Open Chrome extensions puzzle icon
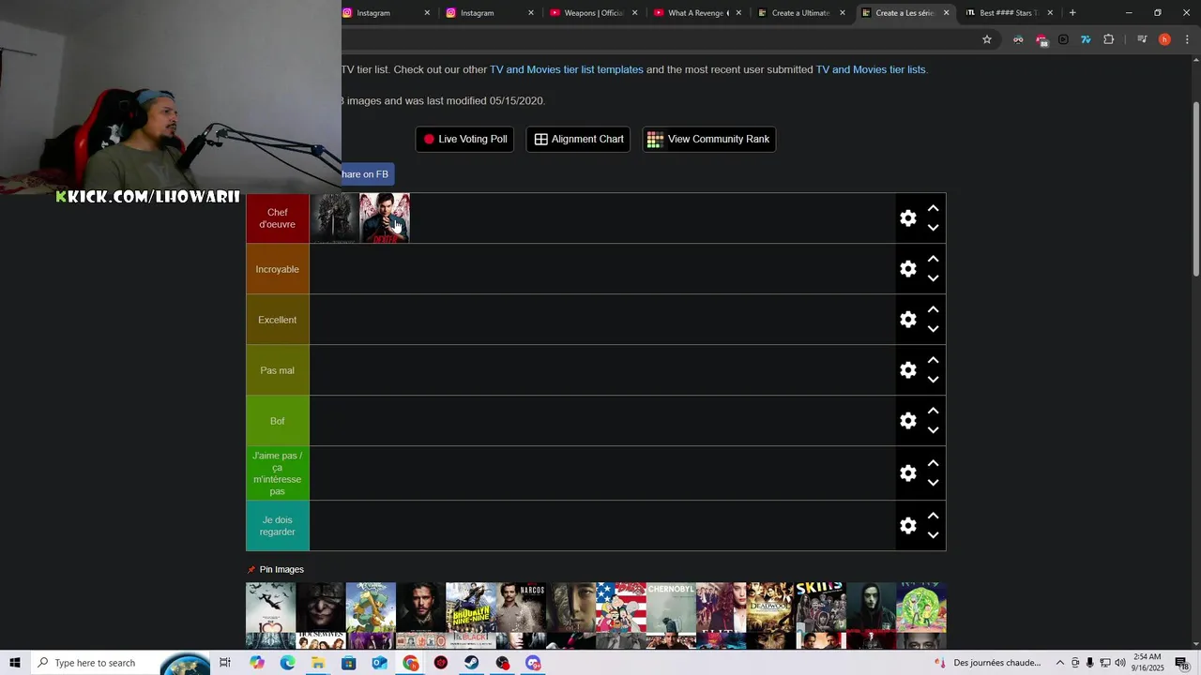 click(x=1109, y=39)
